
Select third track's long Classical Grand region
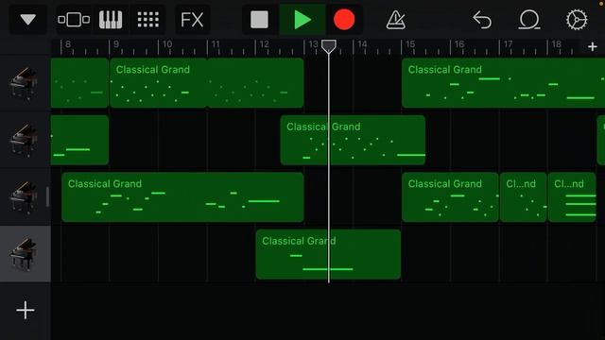click(x=182, y=197)
